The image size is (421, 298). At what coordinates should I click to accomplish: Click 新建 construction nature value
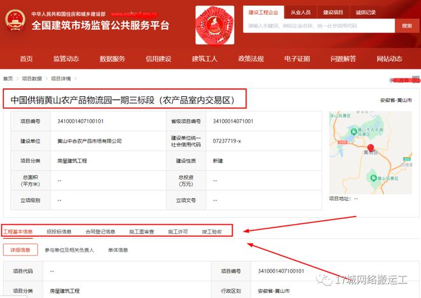[x=218, y=161]
